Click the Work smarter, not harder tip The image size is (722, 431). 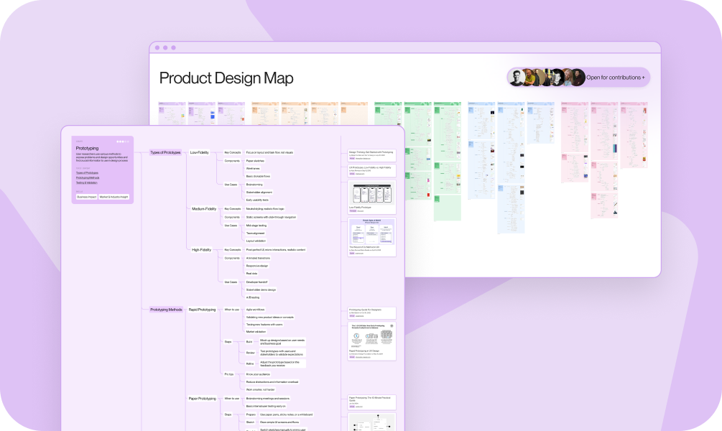click(x=261, y=389)
